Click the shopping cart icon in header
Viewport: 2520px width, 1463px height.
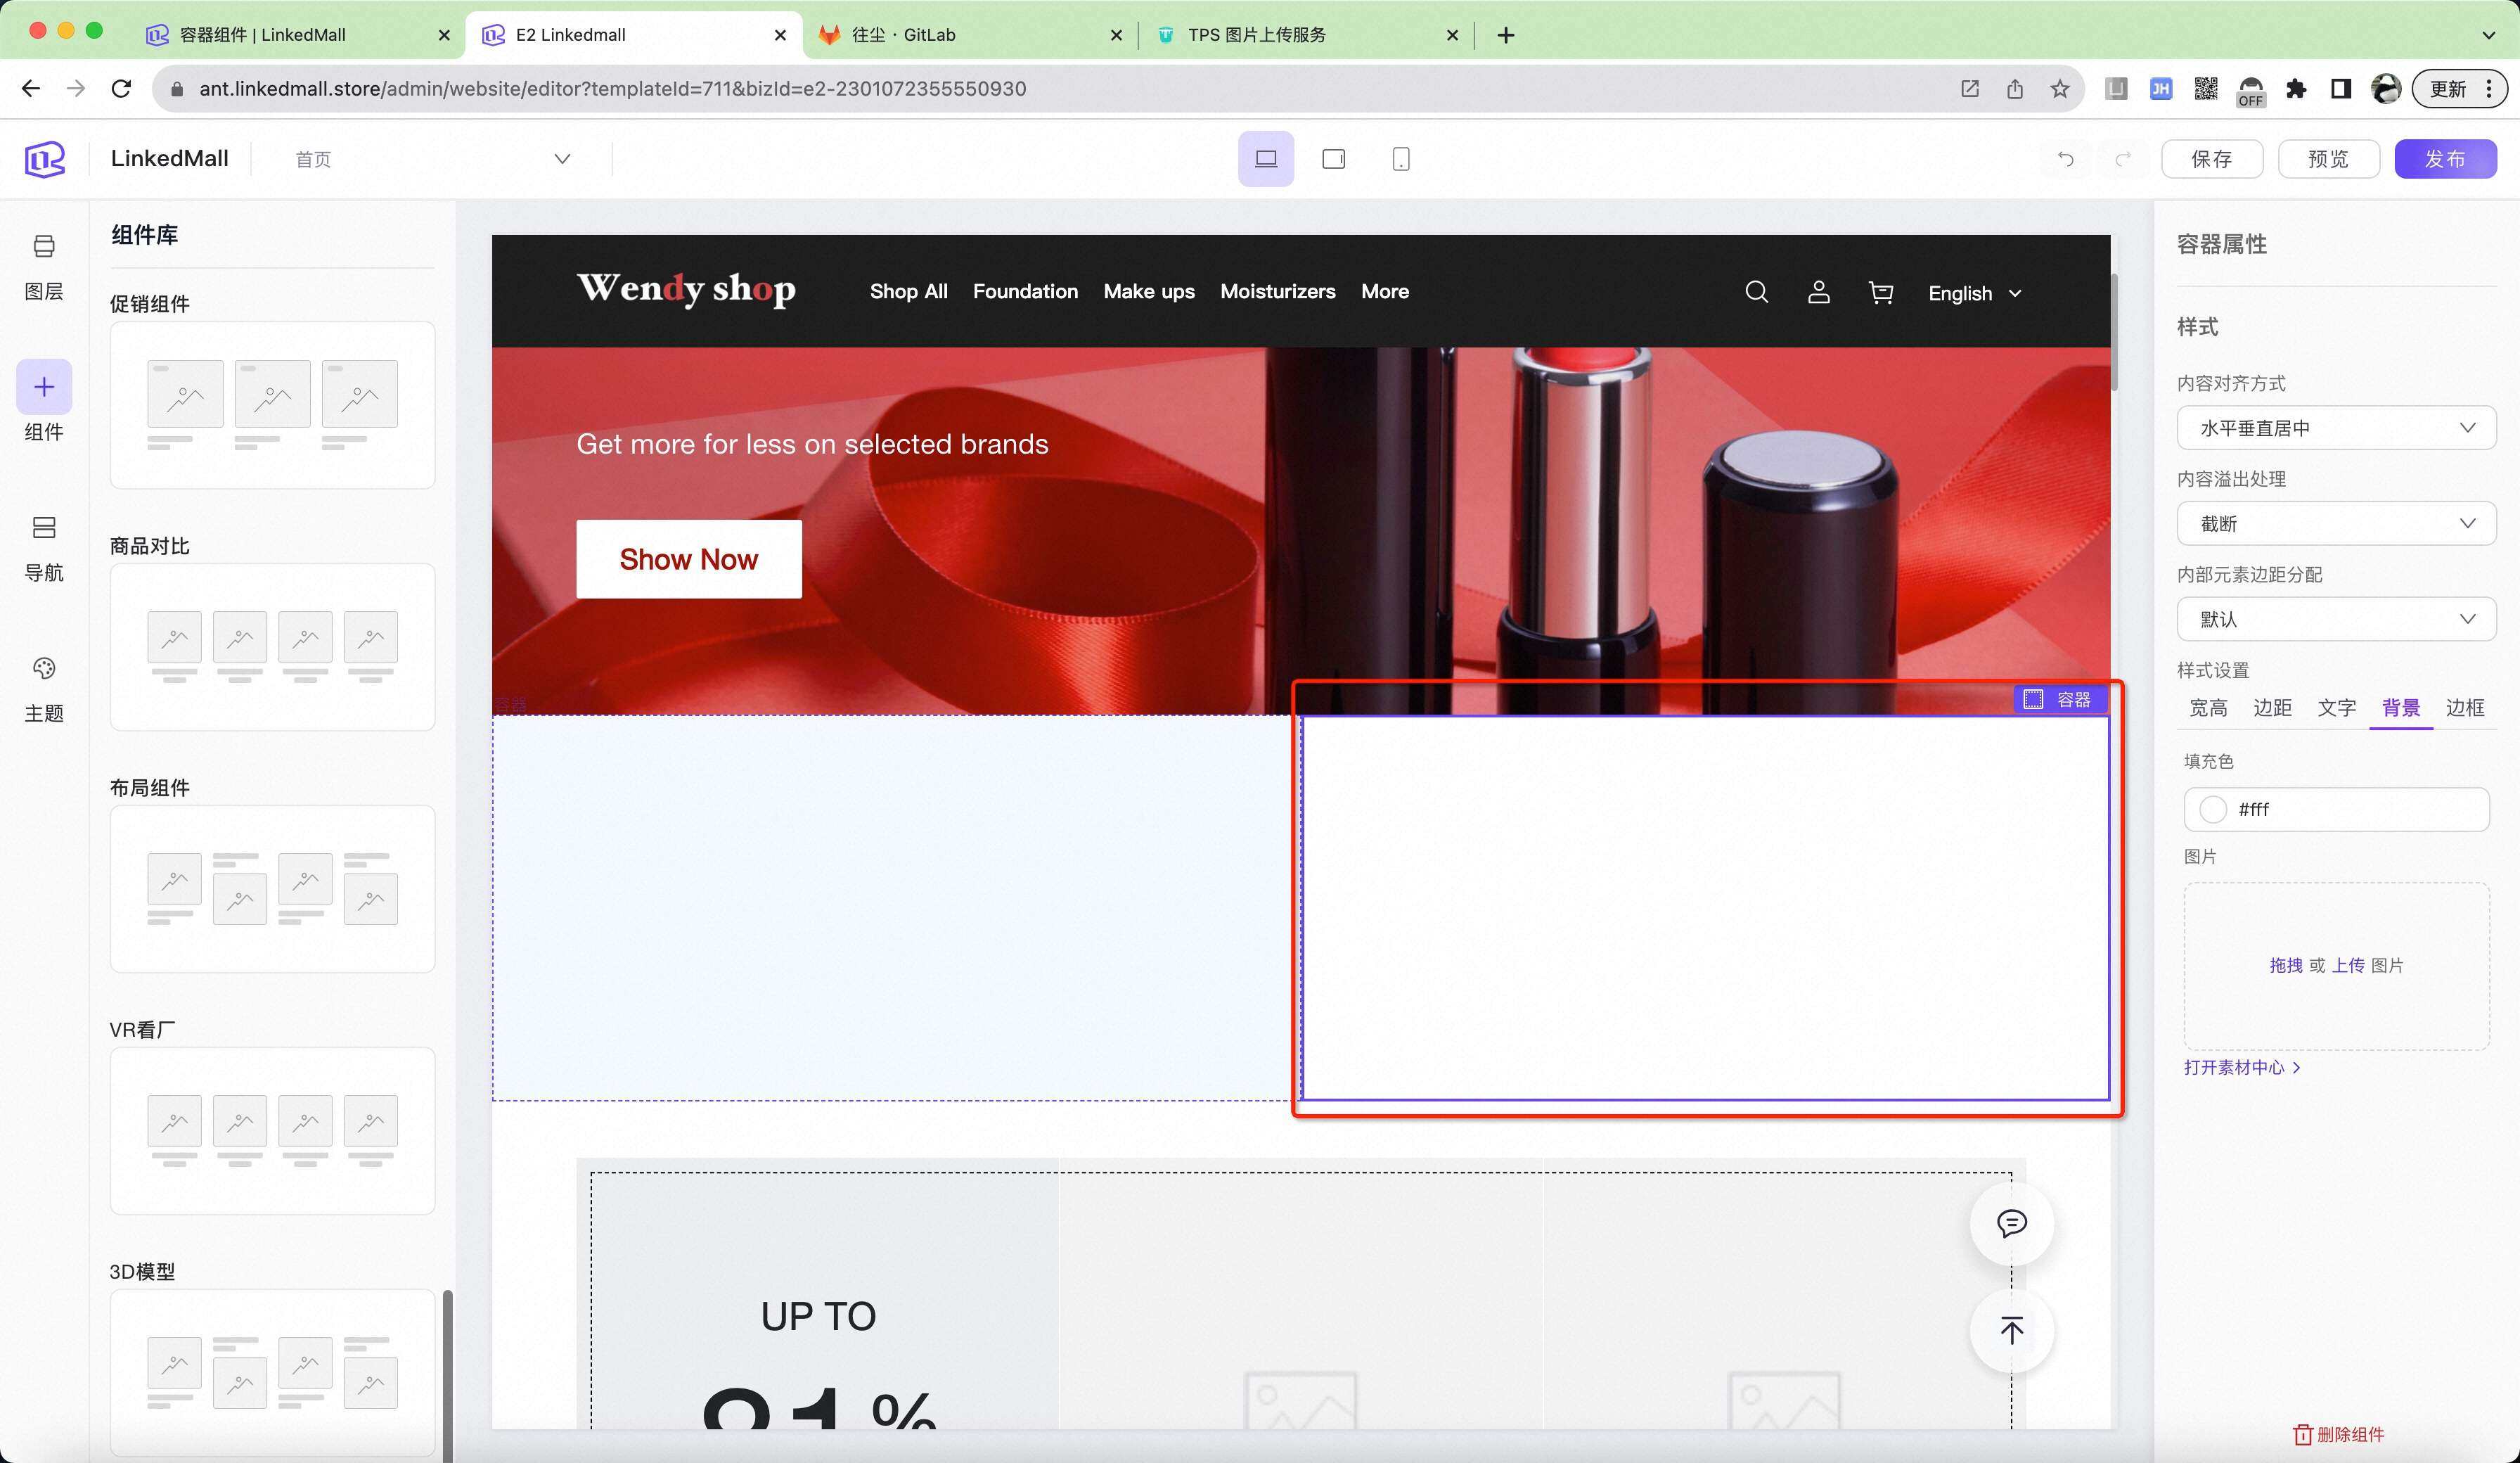(1880, 292)
